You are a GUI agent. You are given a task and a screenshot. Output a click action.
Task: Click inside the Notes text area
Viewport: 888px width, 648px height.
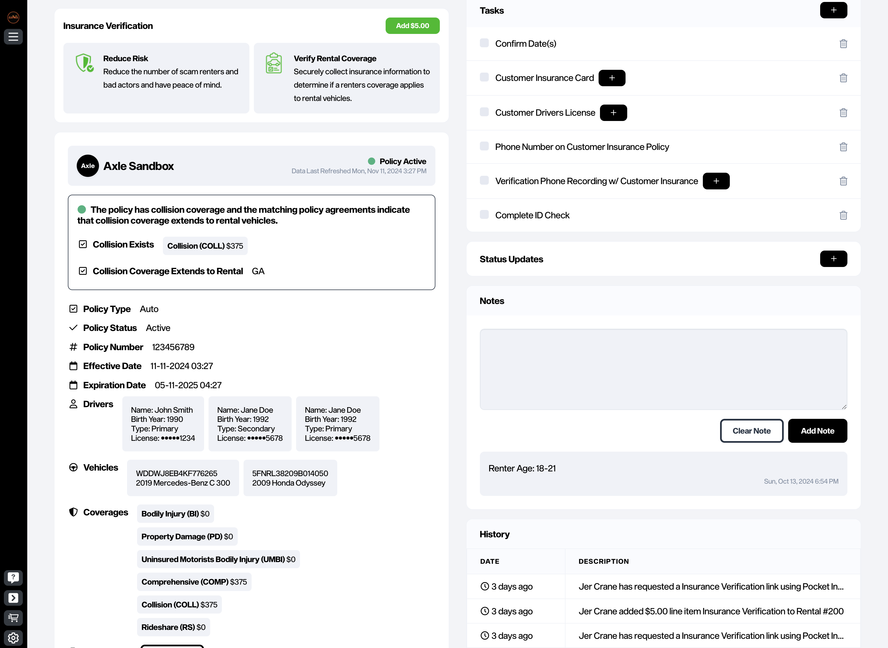[663, 369]
